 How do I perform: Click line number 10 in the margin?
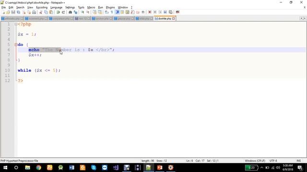point(8,70)
